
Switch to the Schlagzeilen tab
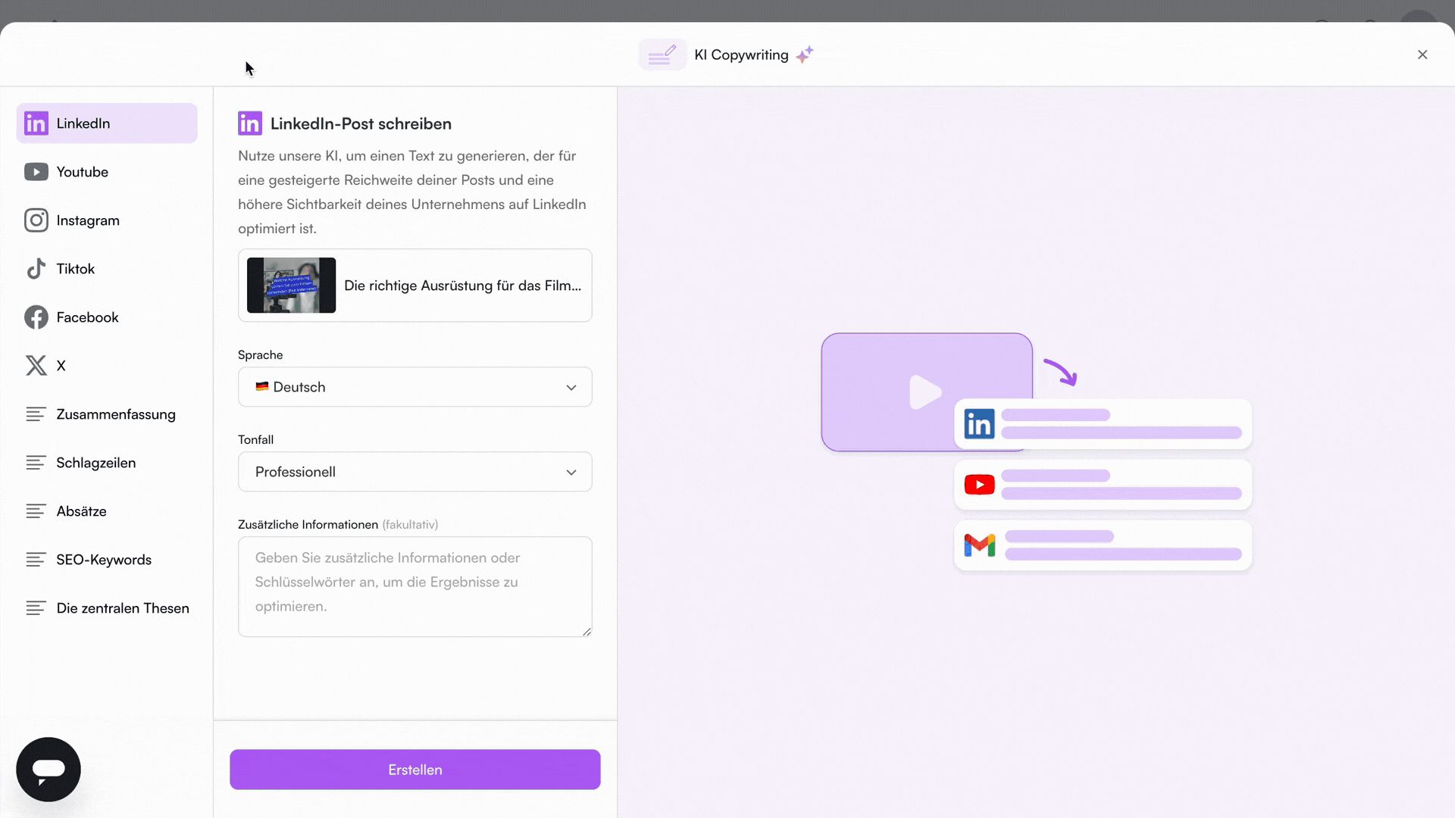point(107,463)
